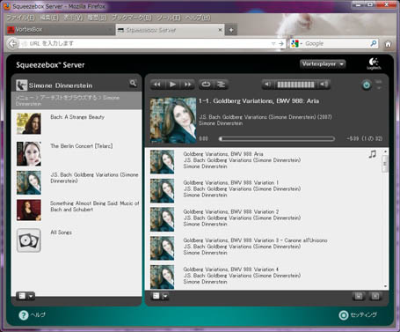Click the go arrow in address bar
The width and height of the screenshot is (400, 332).
pos(281,44)
